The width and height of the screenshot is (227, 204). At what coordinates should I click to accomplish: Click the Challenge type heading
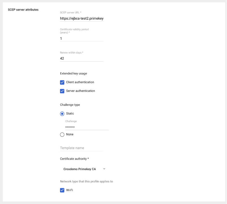click(x=70, y=105)
